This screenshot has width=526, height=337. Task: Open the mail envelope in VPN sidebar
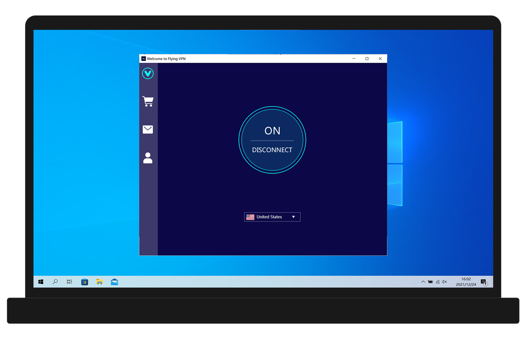(148, 129)
